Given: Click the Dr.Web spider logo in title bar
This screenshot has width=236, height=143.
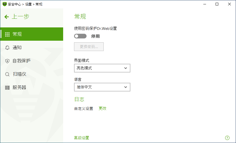Looking at the screenshot, I should [5, 4].
